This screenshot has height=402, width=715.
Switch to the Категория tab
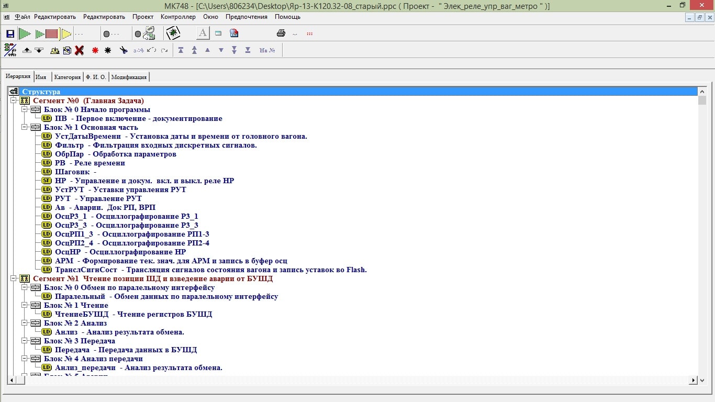click(67, 77)
